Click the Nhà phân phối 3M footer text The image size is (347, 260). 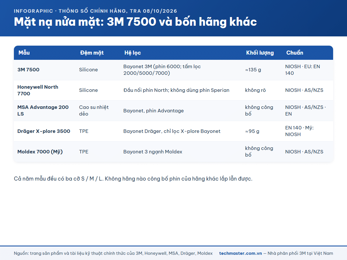tap(300, 253)
